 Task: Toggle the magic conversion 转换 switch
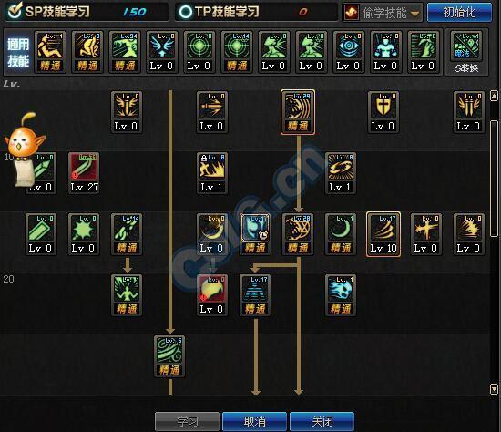pyautogui.click(x=466, y=52)
